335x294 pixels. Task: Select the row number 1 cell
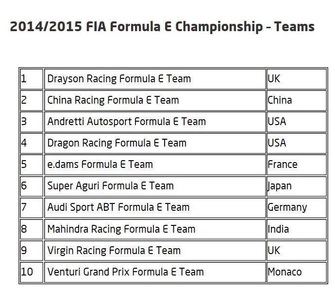coord(32,79)
